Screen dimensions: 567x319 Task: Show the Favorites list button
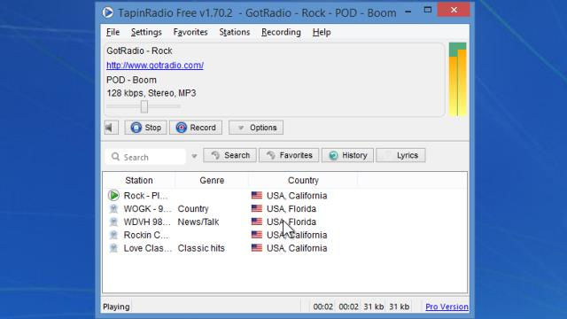pos(289,155)
